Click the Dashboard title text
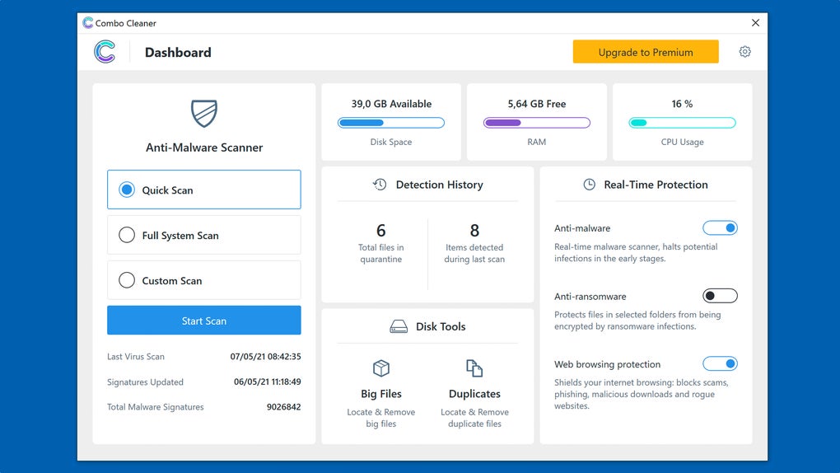Viewport: 840px width, 473px height. point(178,53)
